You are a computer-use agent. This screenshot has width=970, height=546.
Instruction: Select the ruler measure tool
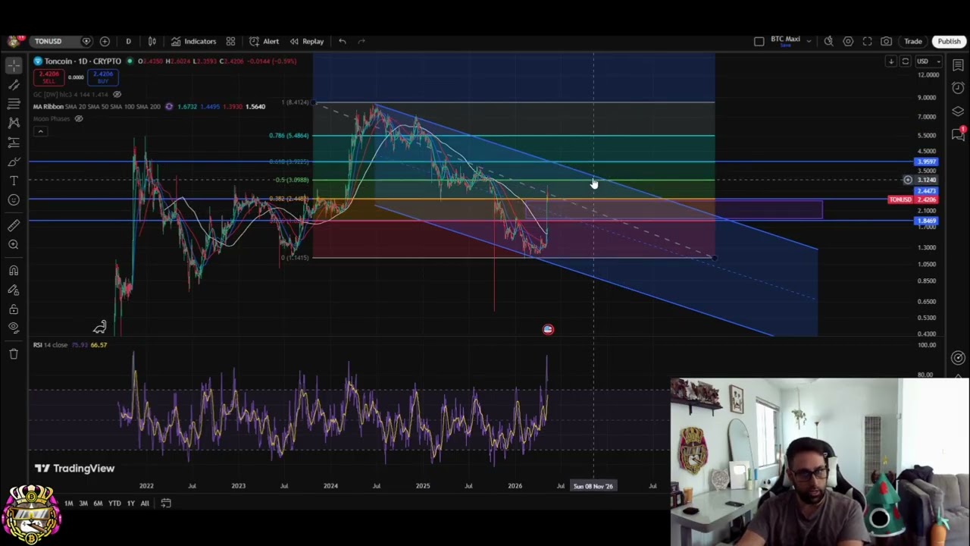click(x=14, y=224)
